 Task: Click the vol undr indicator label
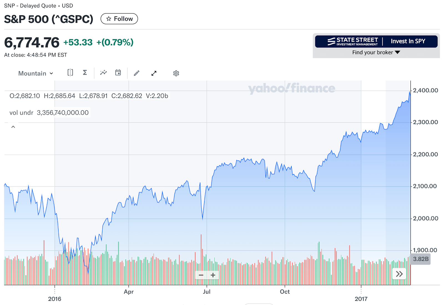coord(21,113)
